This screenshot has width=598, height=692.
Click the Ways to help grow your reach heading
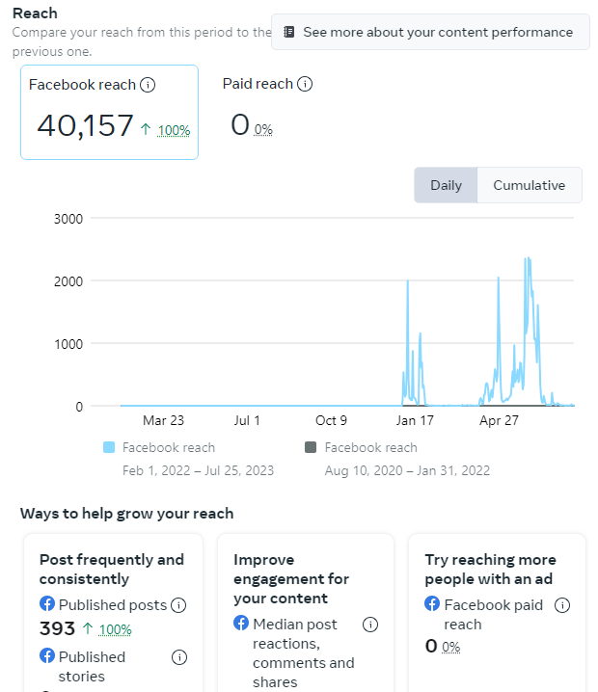tap(126, 514)
